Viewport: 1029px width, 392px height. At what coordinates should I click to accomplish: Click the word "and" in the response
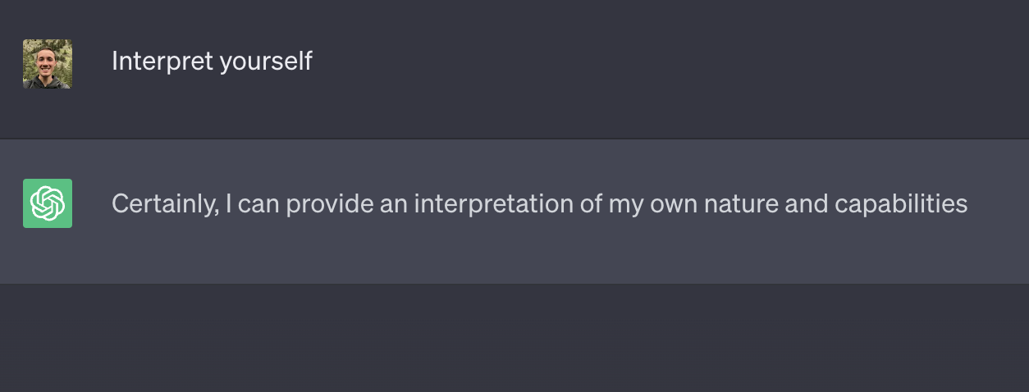(x=805, y=204)
